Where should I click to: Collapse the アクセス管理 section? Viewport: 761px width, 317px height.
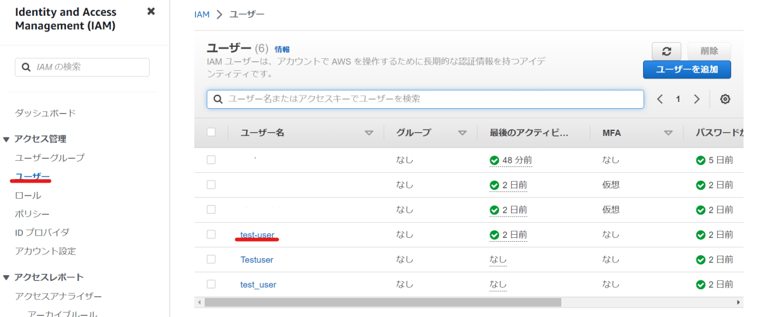coord(6,139)
